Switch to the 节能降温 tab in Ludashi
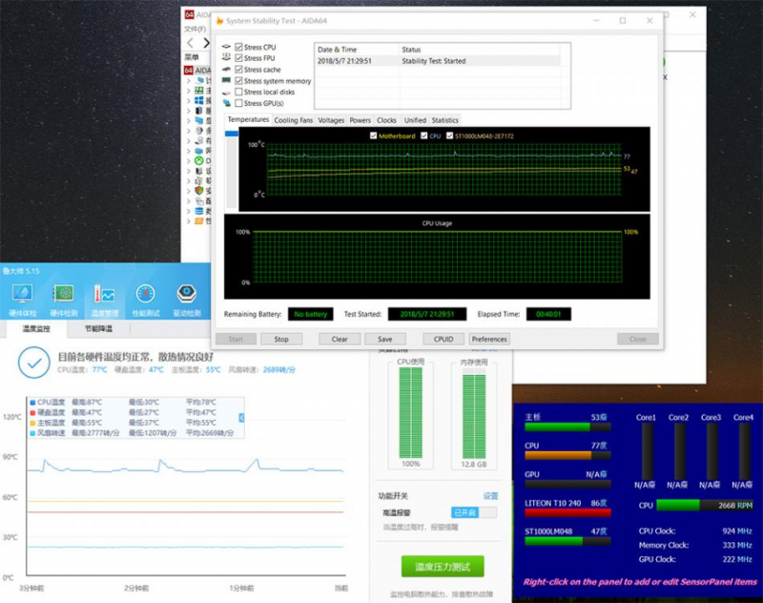The width and height of the screenshot is (763, 603). [x=99, y=328]
